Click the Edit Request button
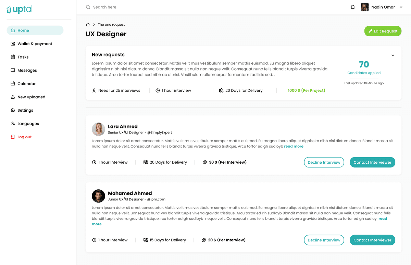 click(x=383, y=31)
